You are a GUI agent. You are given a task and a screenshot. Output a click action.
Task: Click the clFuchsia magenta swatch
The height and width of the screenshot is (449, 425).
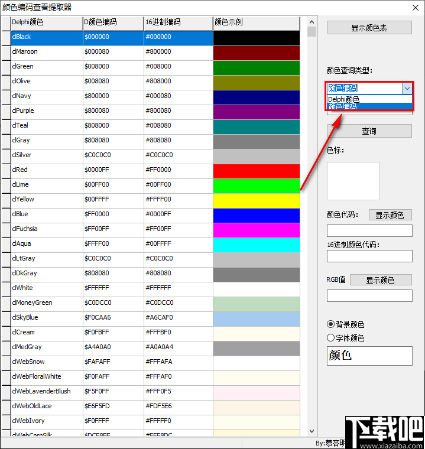tap(257, 230)
